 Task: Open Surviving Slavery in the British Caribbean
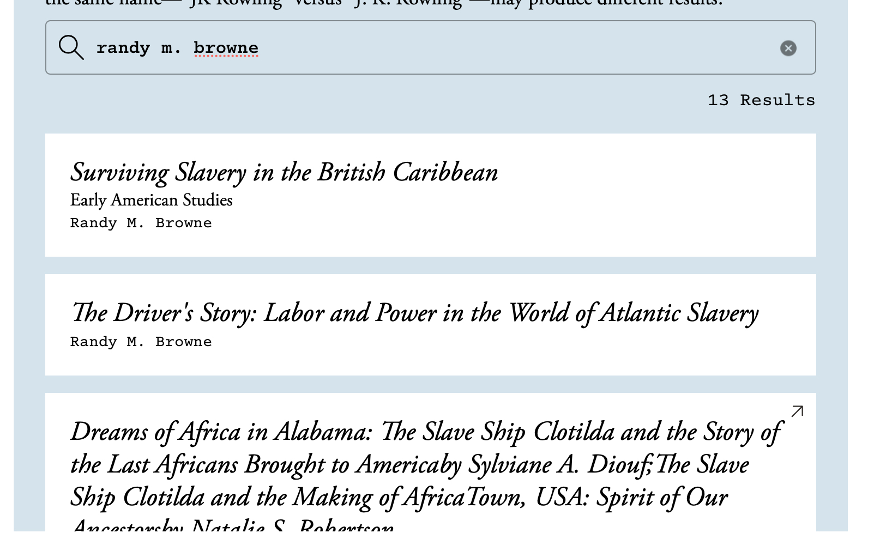(284, 173)
